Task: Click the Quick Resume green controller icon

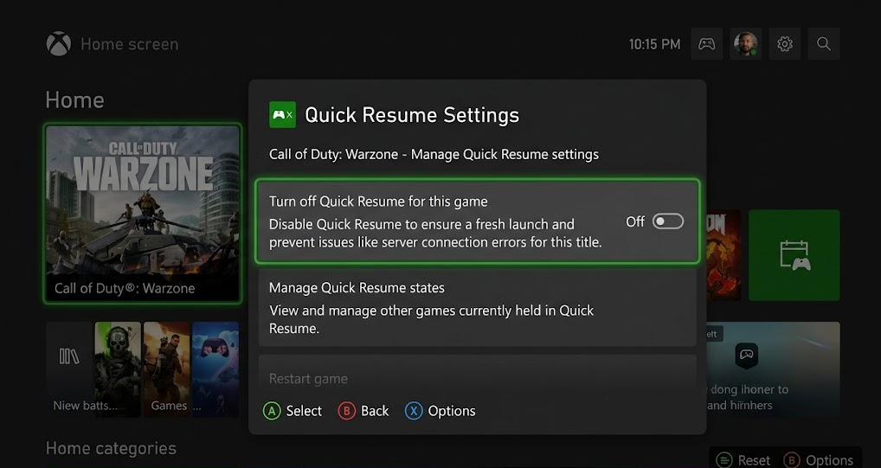Action: point(283,114)
